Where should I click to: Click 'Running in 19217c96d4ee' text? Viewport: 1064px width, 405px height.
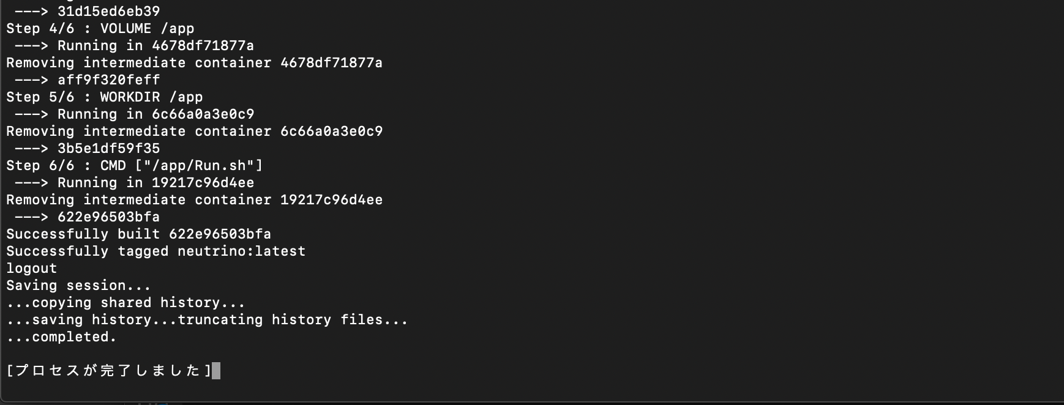tap(156, 183)
